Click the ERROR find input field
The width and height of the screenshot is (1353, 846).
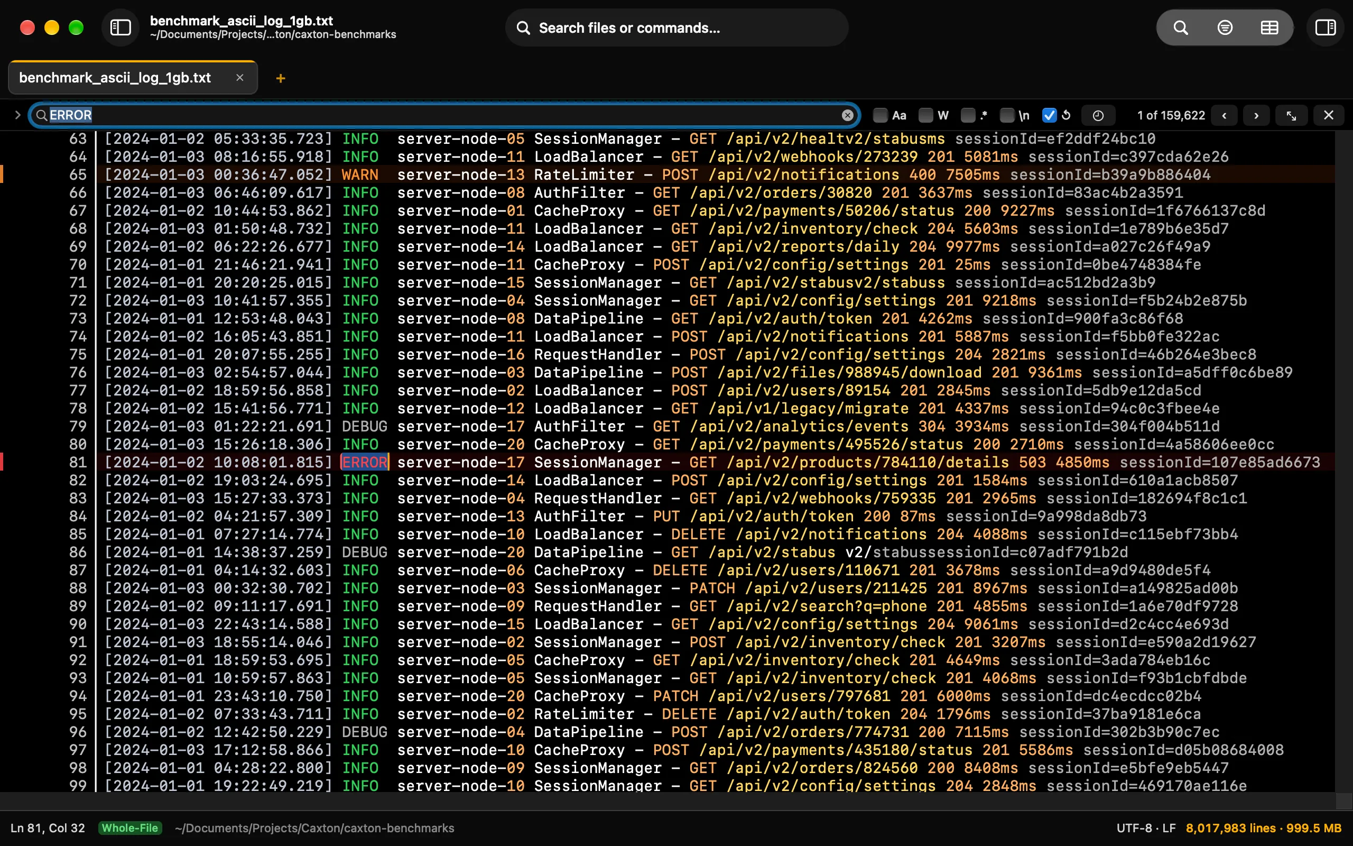pos(444,115)
